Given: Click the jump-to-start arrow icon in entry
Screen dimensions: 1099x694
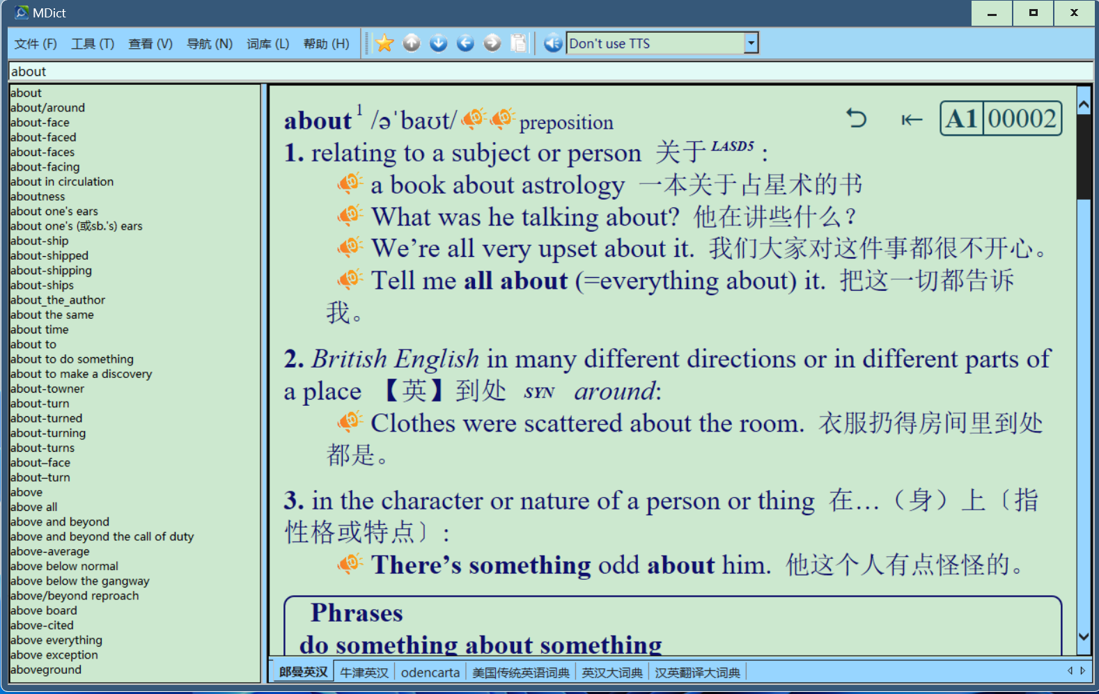Looking at the screenshot, I should click(x=911, y=120).
